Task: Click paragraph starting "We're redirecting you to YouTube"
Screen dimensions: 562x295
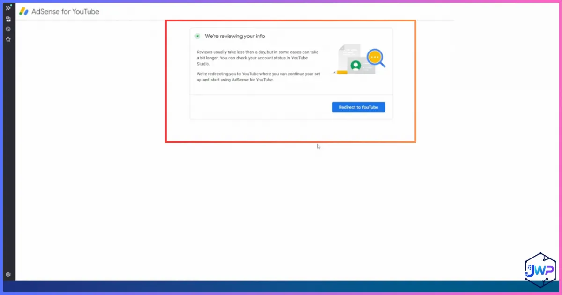Action: 258,77
